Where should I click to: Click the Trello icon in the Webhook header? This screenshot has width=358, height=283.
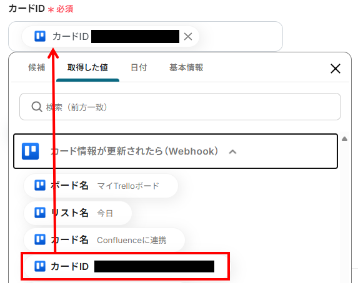(x=31, y=151)
